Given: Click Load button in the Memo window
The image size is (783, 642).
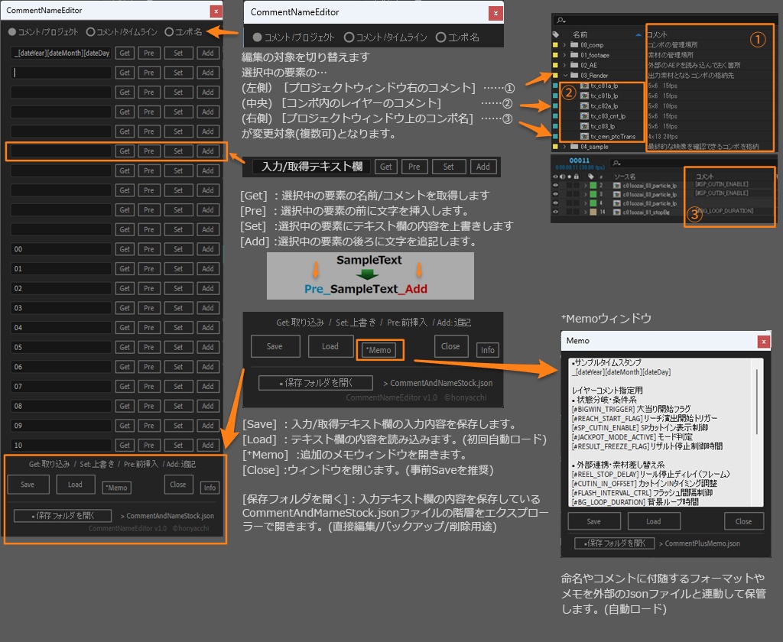Looking at the screenshot, I should (x=654, y=521).
